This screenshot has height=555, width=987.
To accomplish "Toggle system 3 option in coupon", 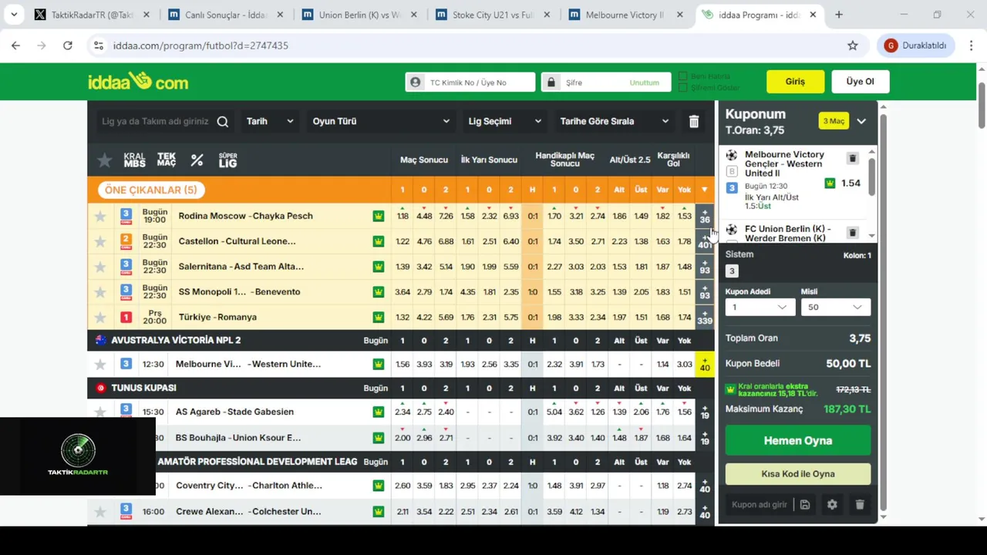I will click(732, 271).
